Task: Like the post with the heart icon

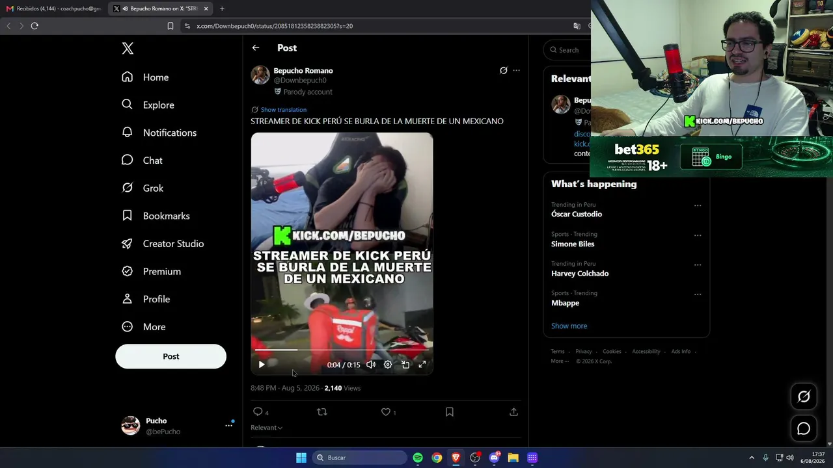Action: [386, 412]
